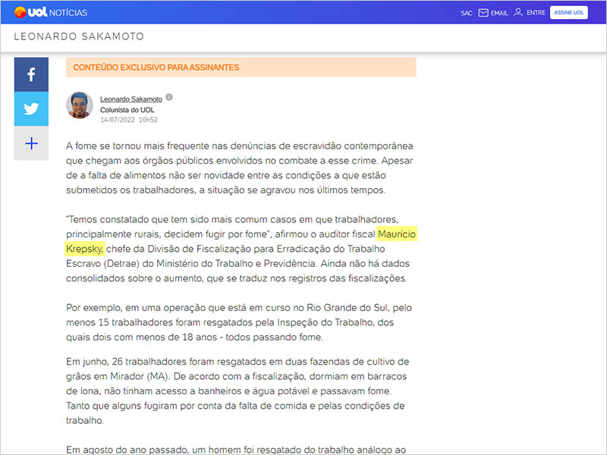Open the SAC support link
Image resolution: width=607 pixels, height=455 pixels.
click(x=466, y=13)
